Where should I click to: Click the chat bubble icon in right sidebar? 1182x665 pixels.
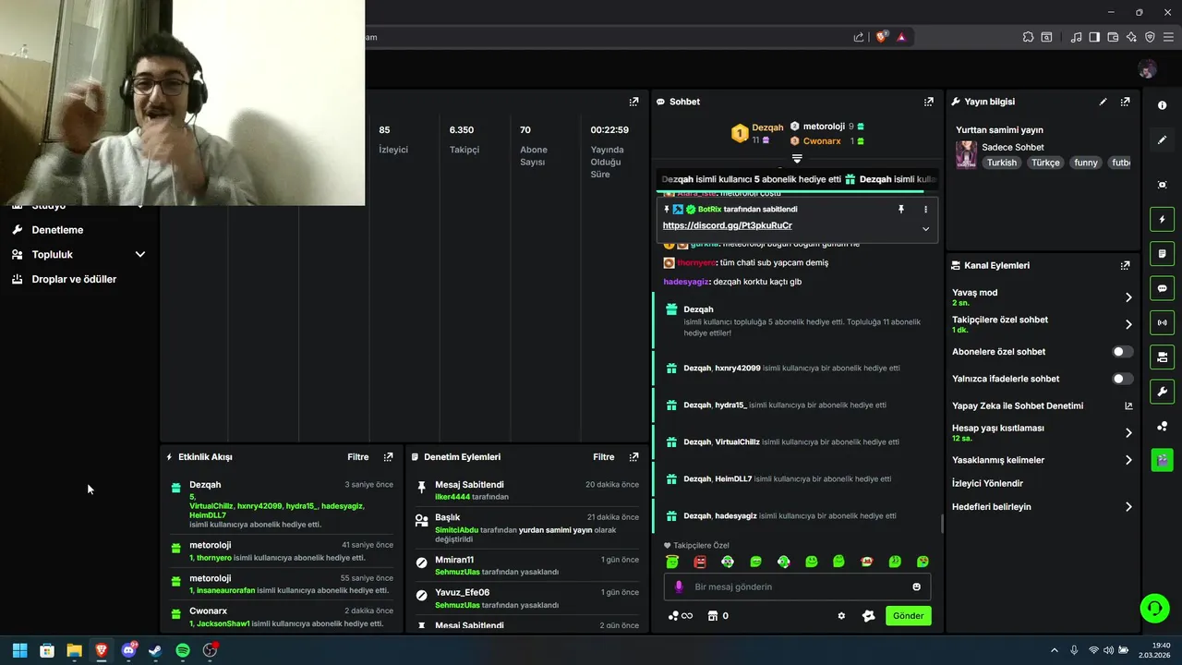pyautogui.click(x=1162, y=288)
